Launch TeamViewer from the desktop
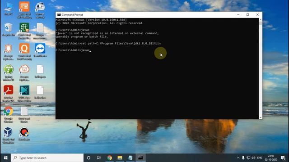Screen dimensions: 289x162 point(40,50)
